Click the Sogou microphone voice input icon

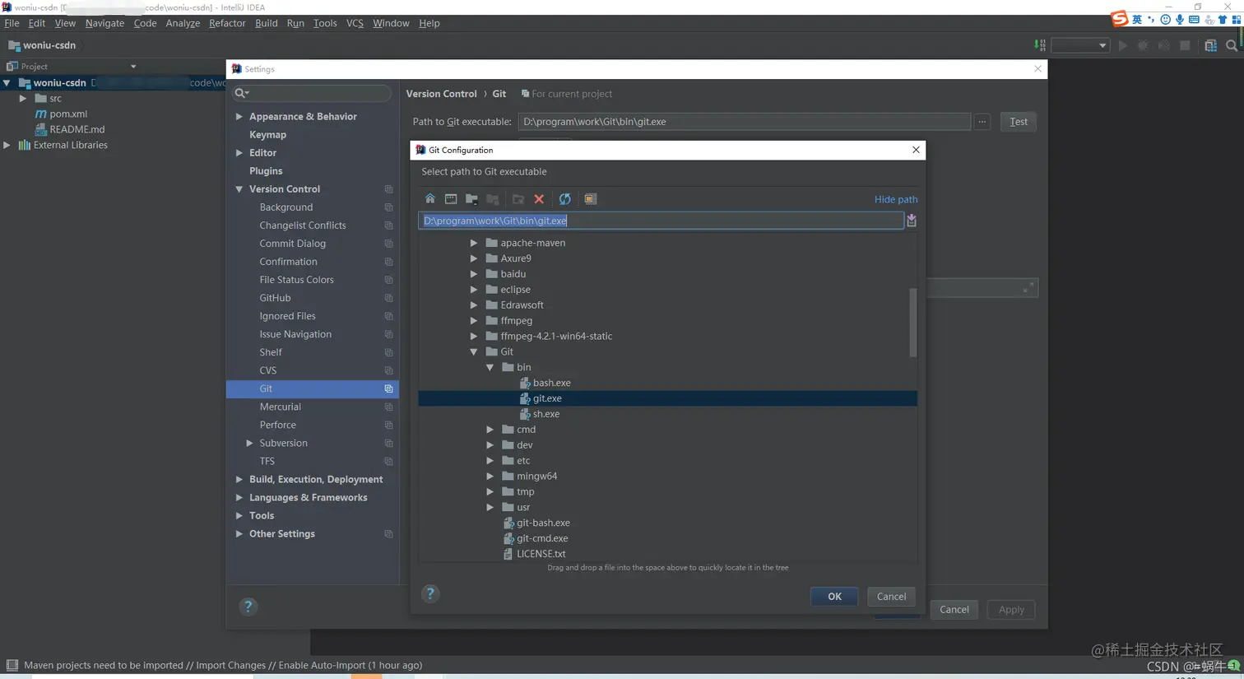coord(1180,19)
